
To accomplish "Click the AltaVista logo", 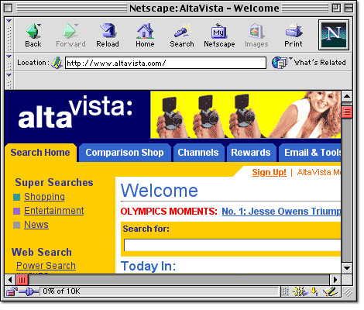I will coord(75,112).
